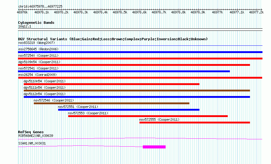
Task: Open nsv572551 (Cooper2011) variant label
Action: click(78, 107)
